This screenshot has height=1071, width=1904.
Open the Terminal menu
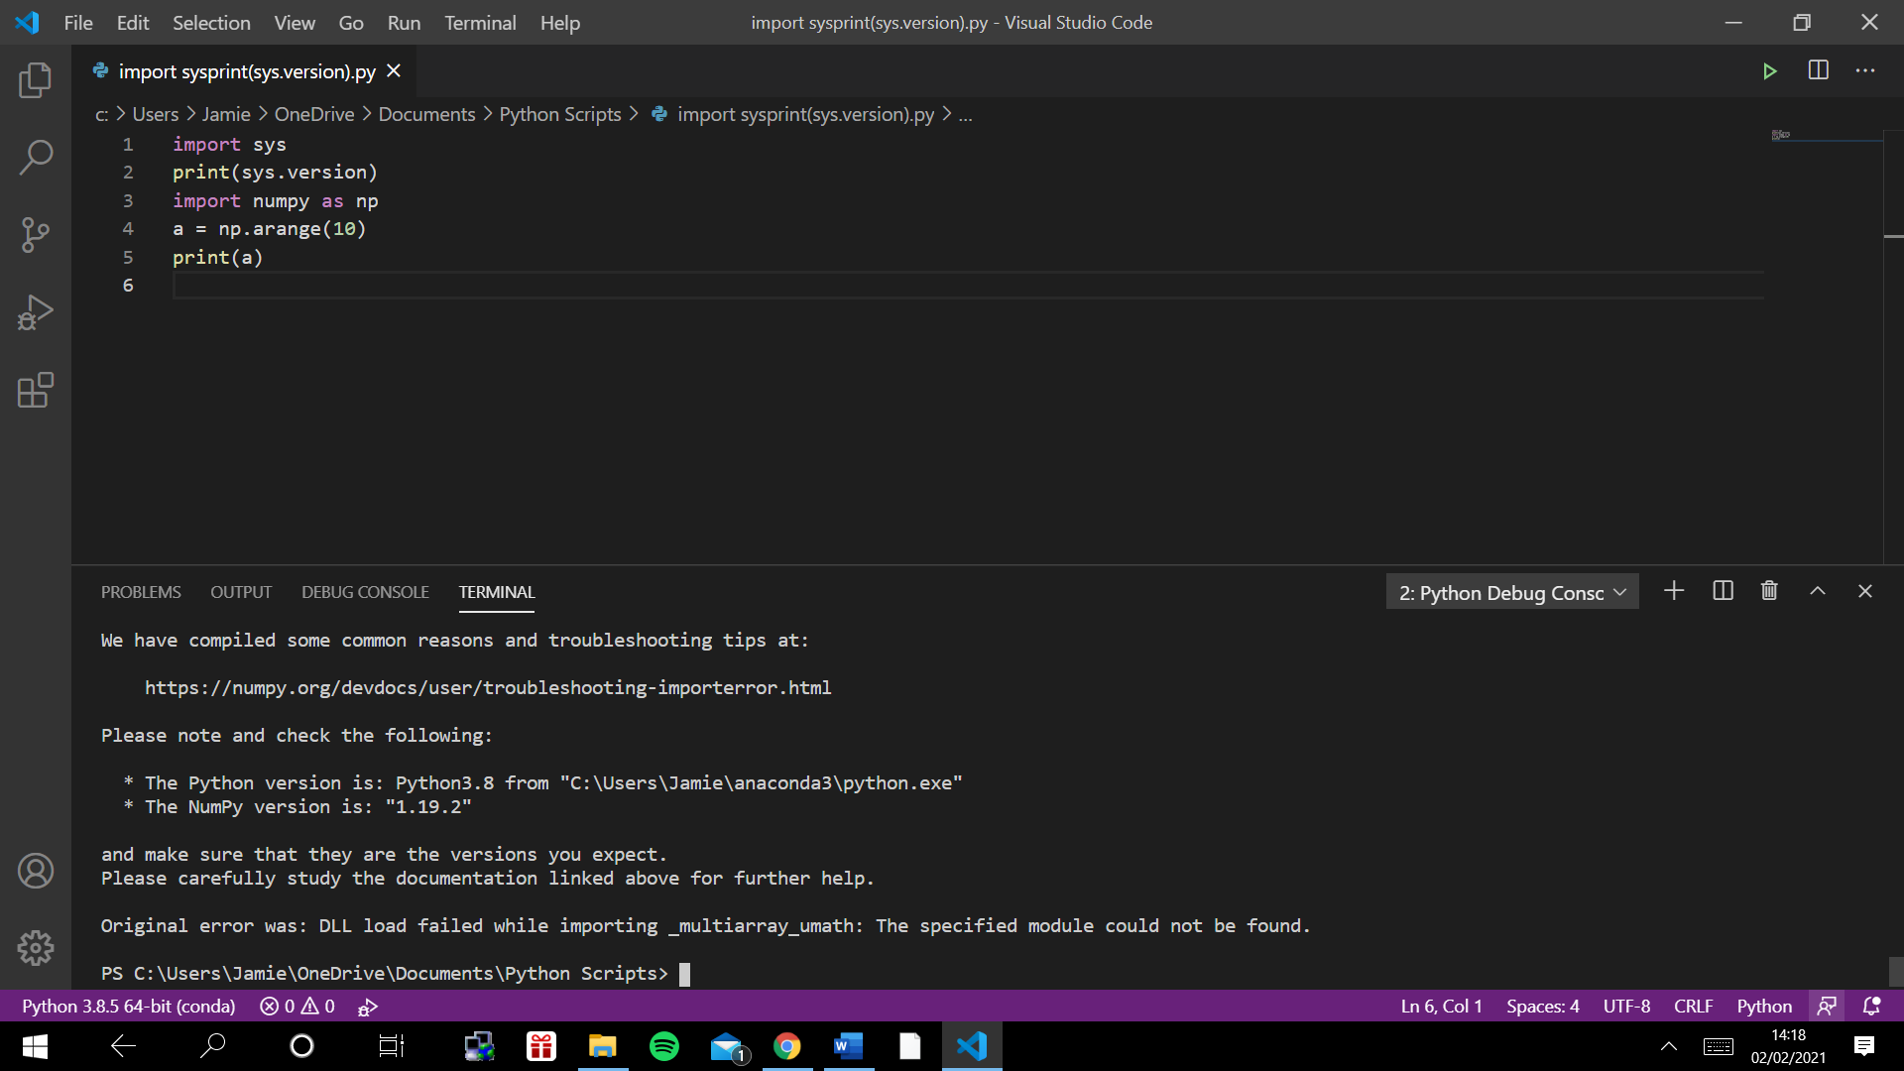[x=480, y=23]
